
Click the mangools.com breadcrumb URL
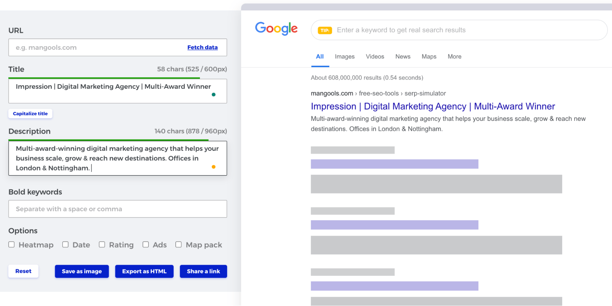[378, 93]
